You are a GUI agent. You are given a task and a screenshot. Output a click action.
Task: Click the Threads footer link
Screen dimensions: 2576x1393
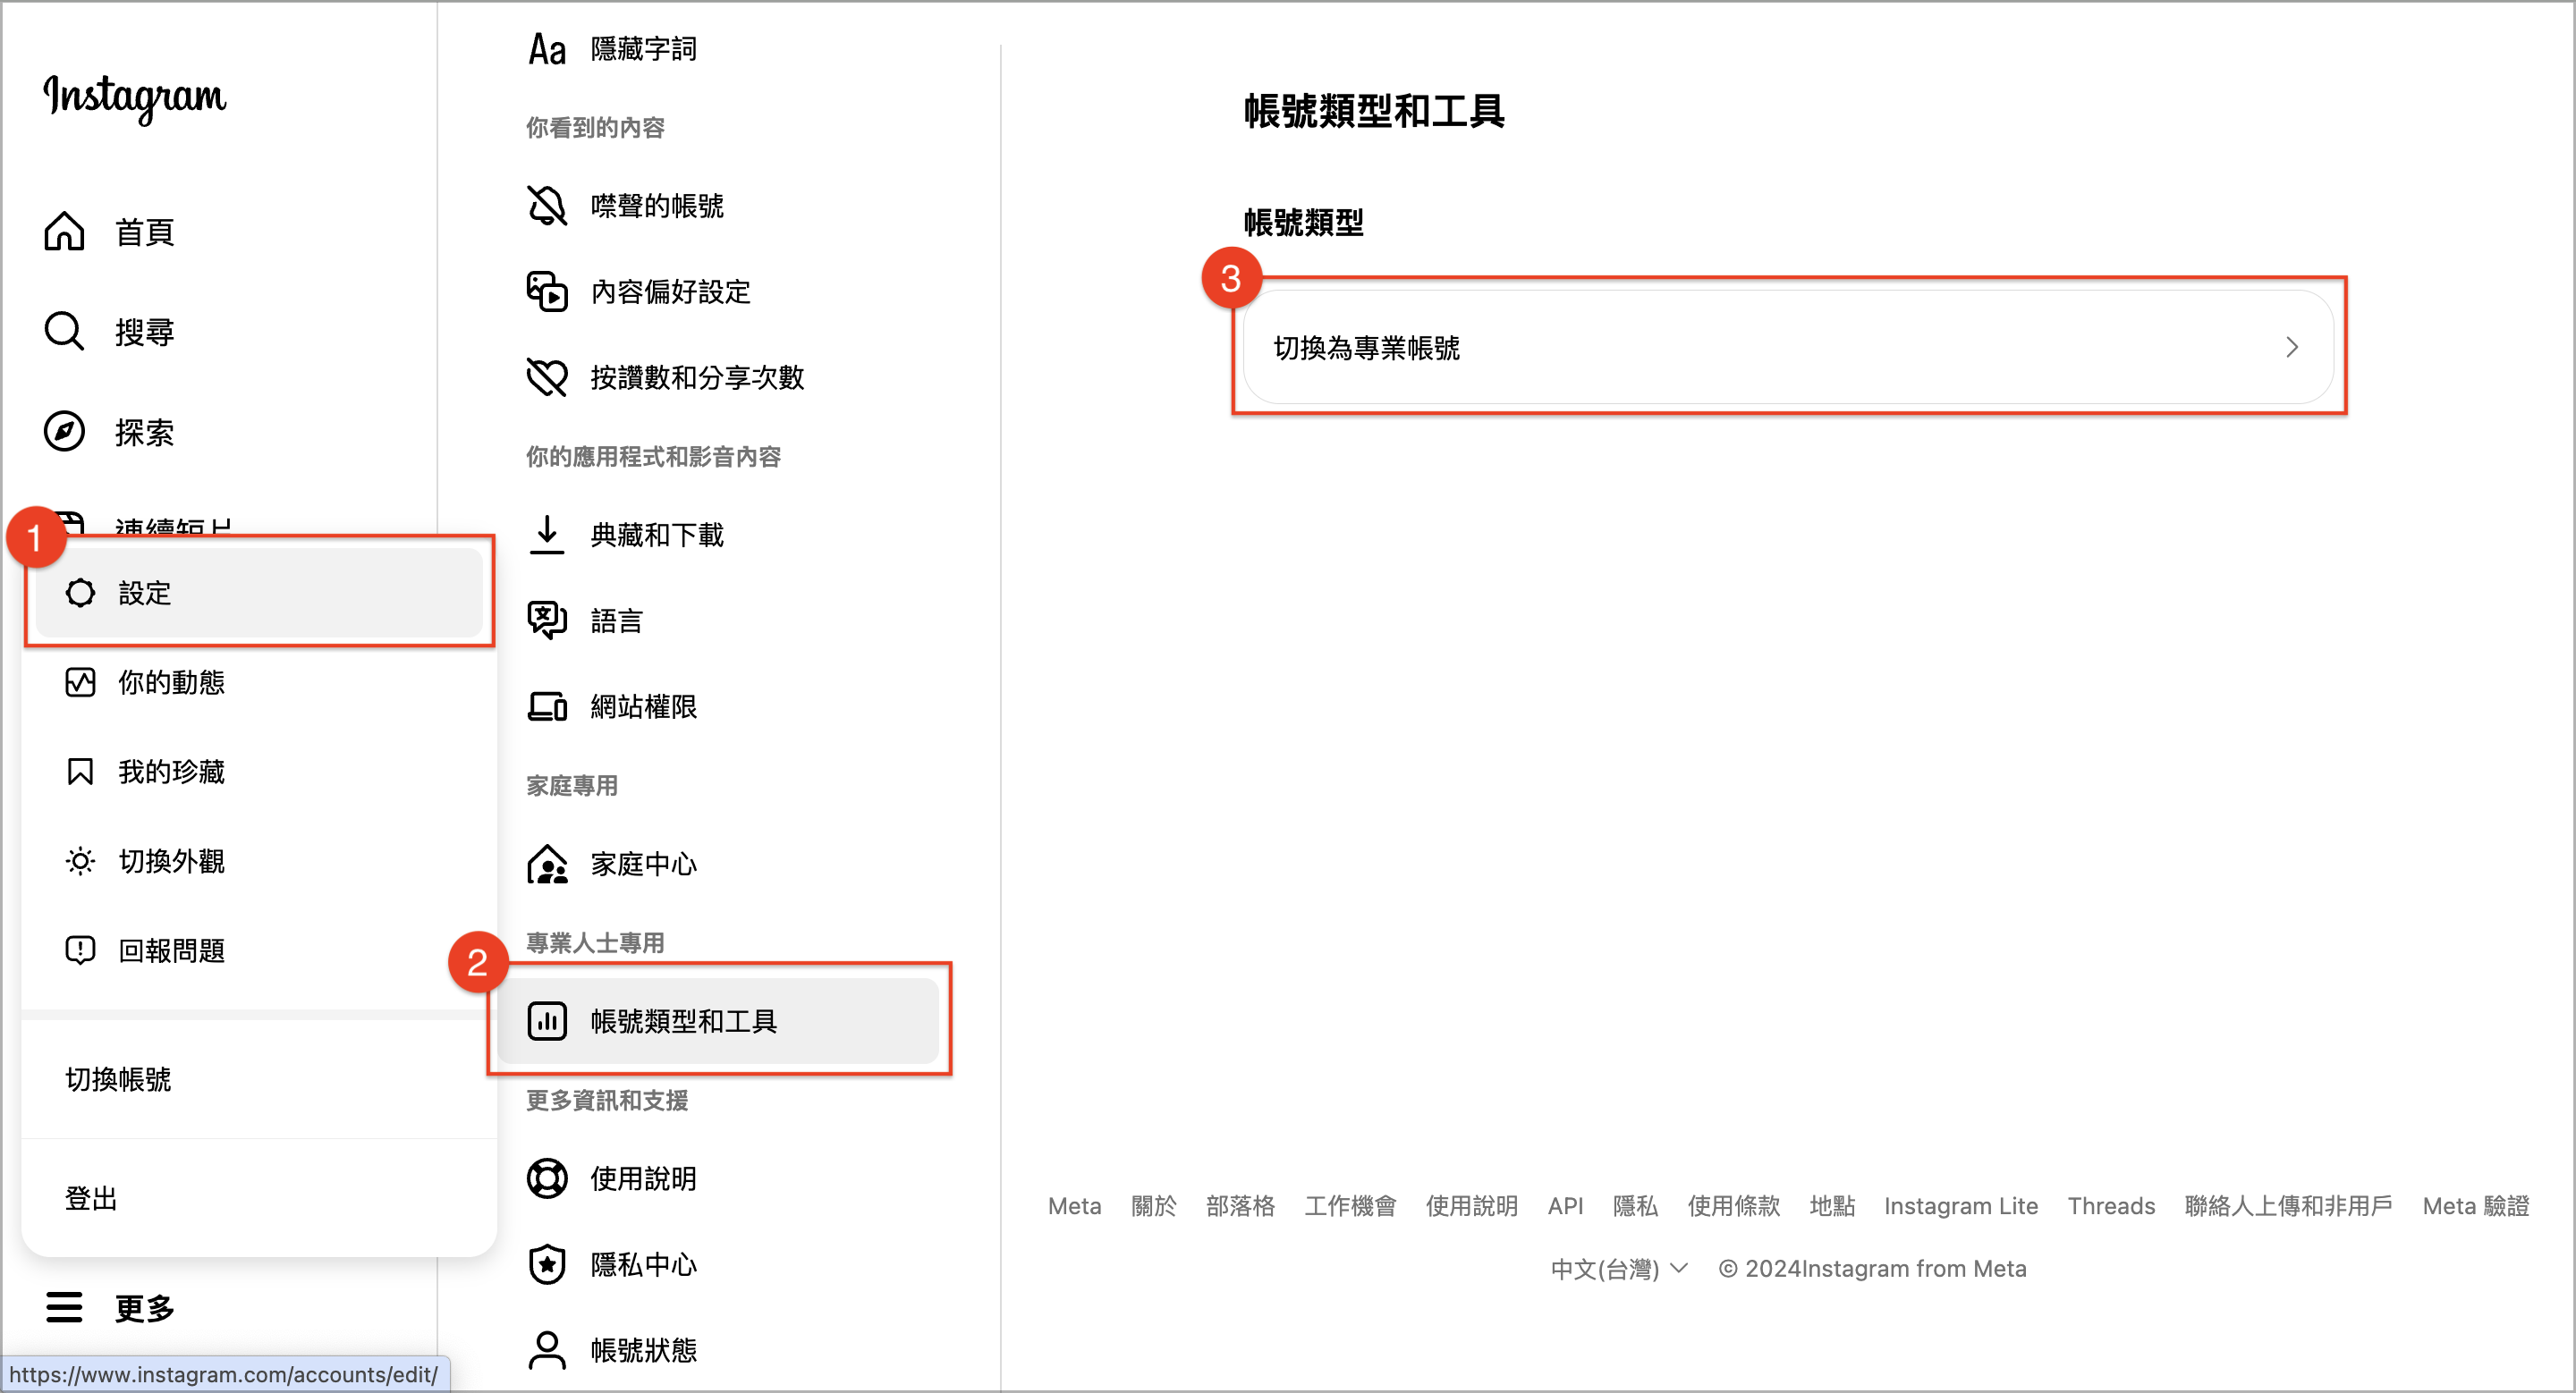(x=2111, y=1206)
